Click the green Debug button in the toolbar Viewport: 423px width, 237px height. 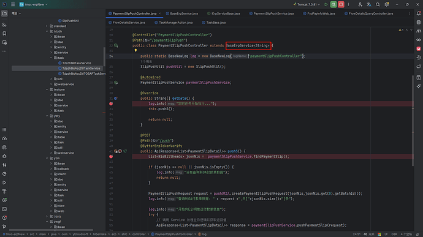pos(333,4)
